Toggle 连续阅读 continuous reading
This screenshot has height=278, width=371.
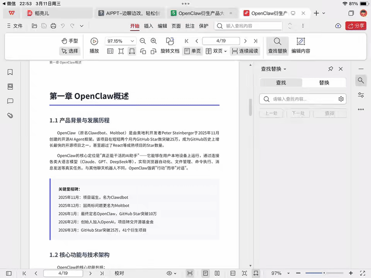[245, 51]
